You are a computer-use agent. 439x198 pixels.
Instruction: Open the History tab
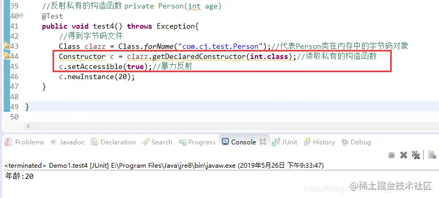(320, 142)
